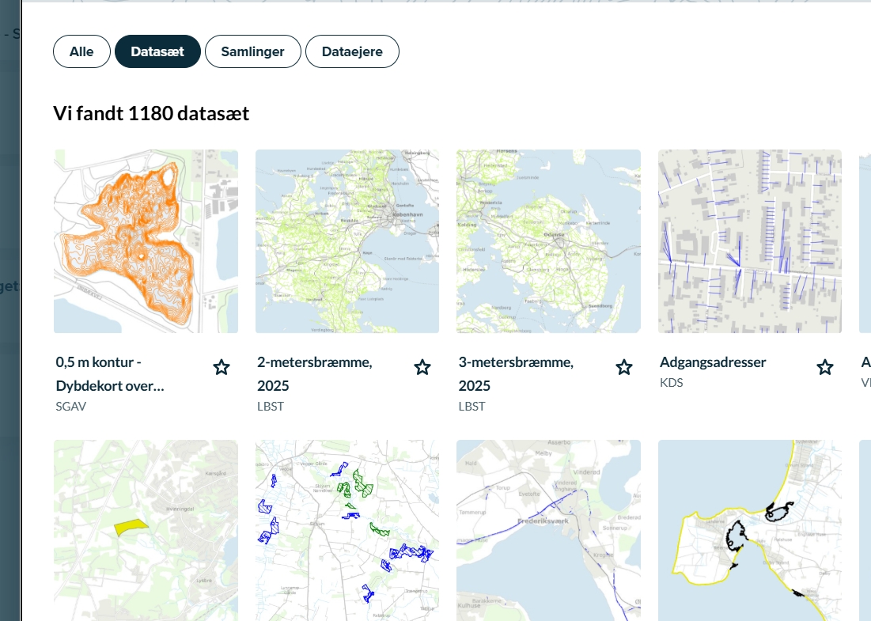
Task: Click the Odense island map thumbnail
Action: (x=548, y=241)
